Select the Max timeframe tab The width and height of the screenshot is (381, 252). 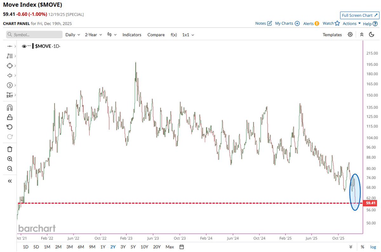[x=170, y=247]
